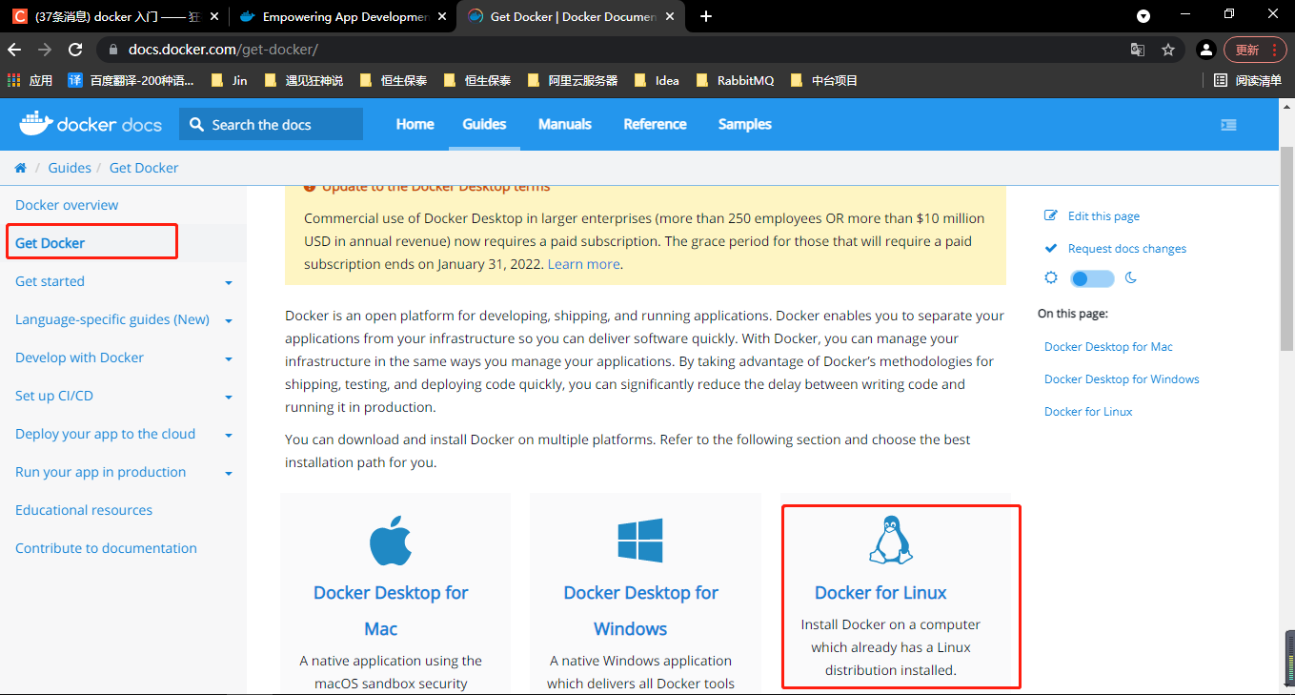This screenshot has width=1295, height=695.
Task: Open the Manuals nav tab
Action: 565,124
